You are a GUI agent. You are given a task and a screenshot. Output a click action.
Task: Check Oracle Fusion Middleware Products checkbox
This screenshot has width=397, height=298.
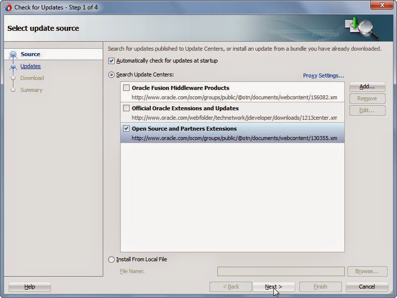coord(126,88)
